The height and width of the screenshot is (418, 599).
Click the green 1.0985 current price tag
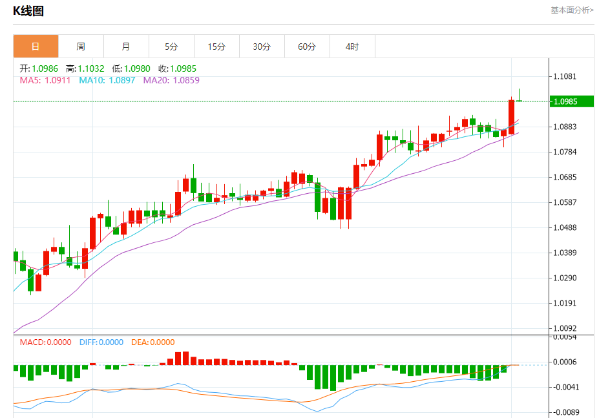pyautogui.click(x=571, y=101)
